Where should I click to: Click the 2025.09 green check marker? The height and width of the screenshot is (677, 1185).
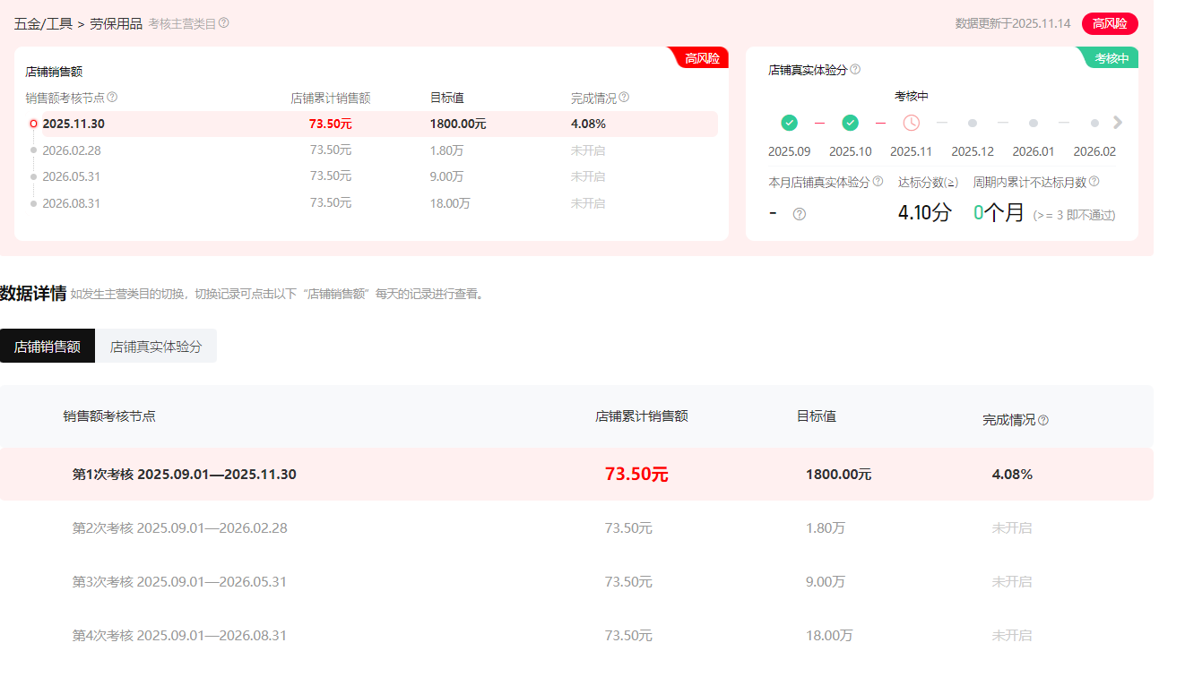tap(789, 123)
